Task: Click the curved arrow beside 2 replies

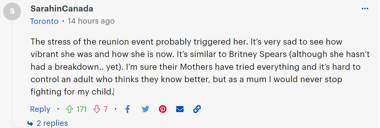Action: (30, 124)
